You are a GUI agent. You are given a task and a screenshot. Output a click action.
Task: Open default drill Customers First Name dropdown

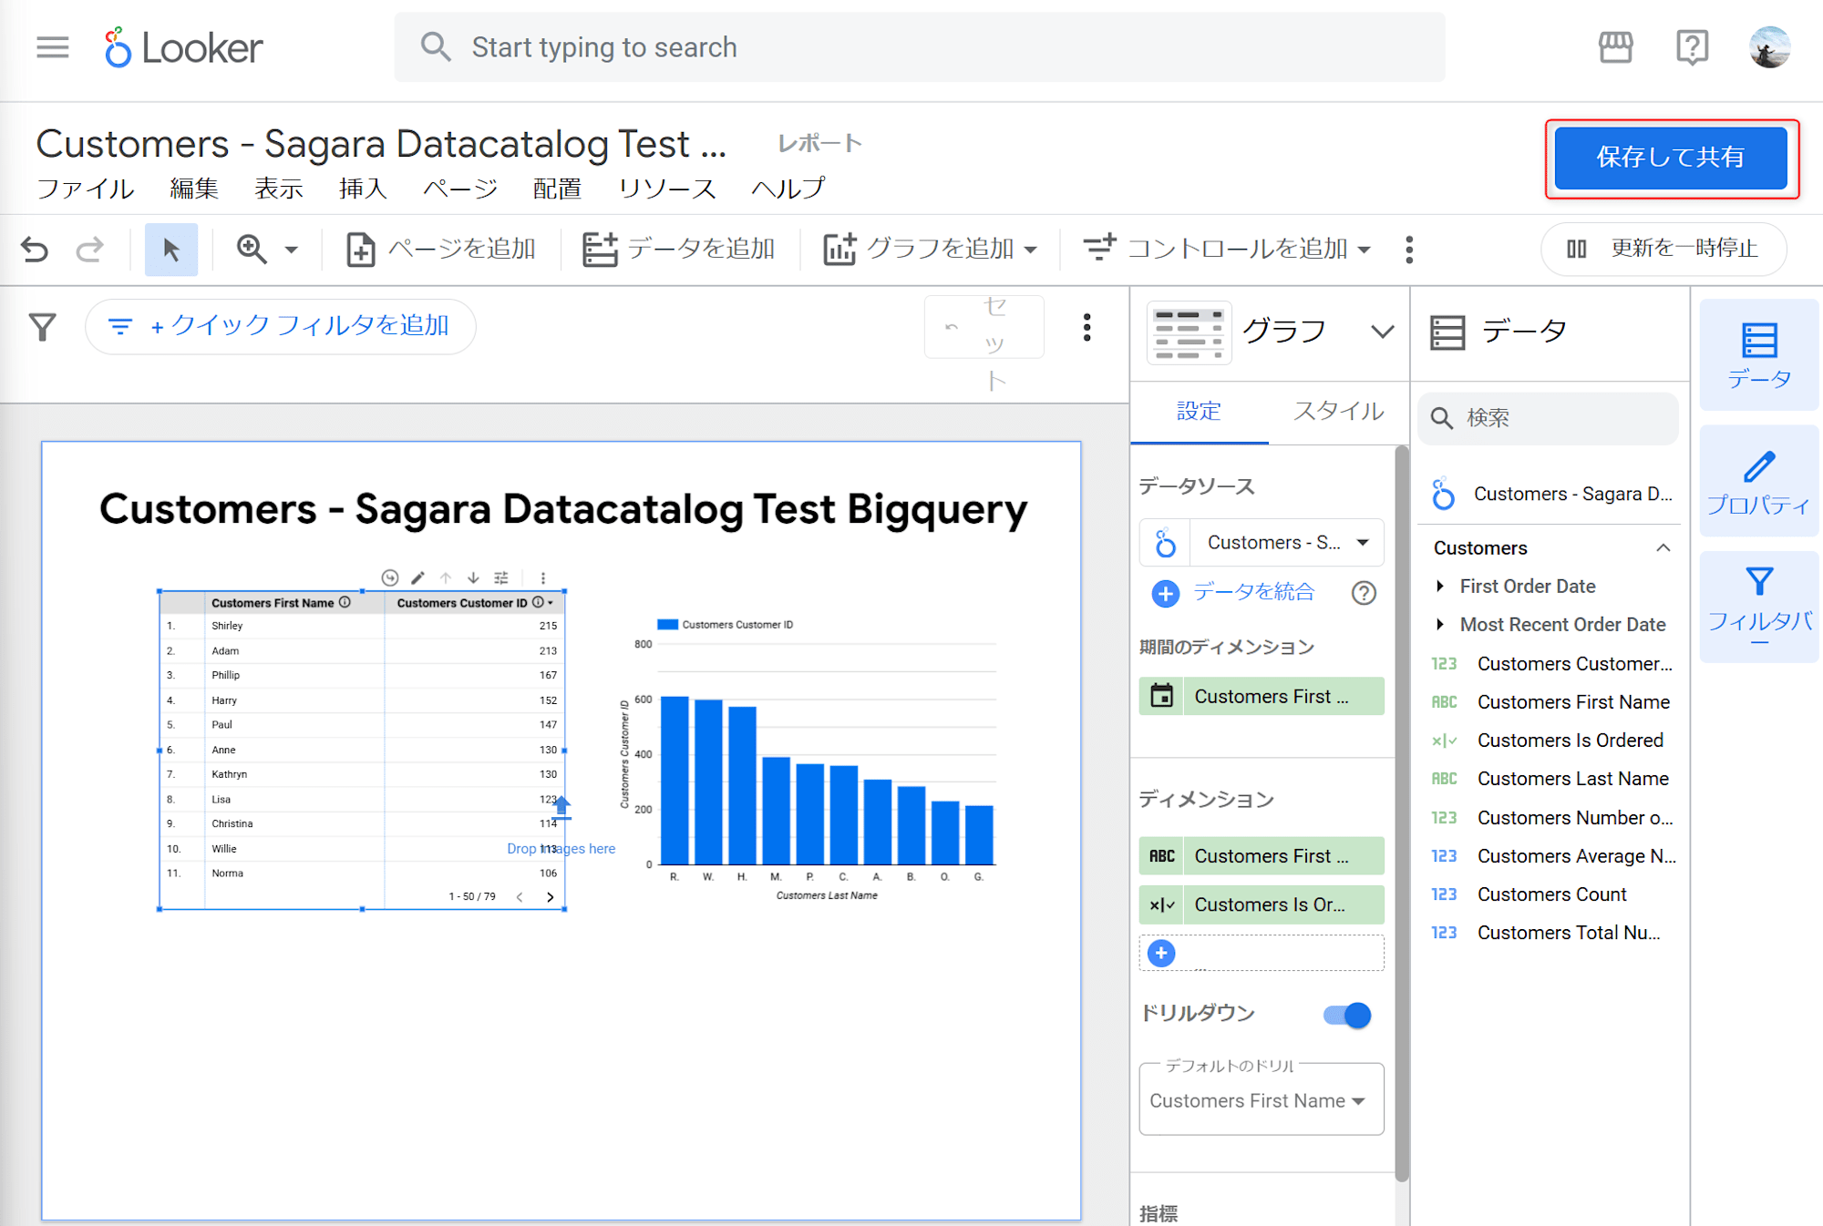point(1262,1100)
